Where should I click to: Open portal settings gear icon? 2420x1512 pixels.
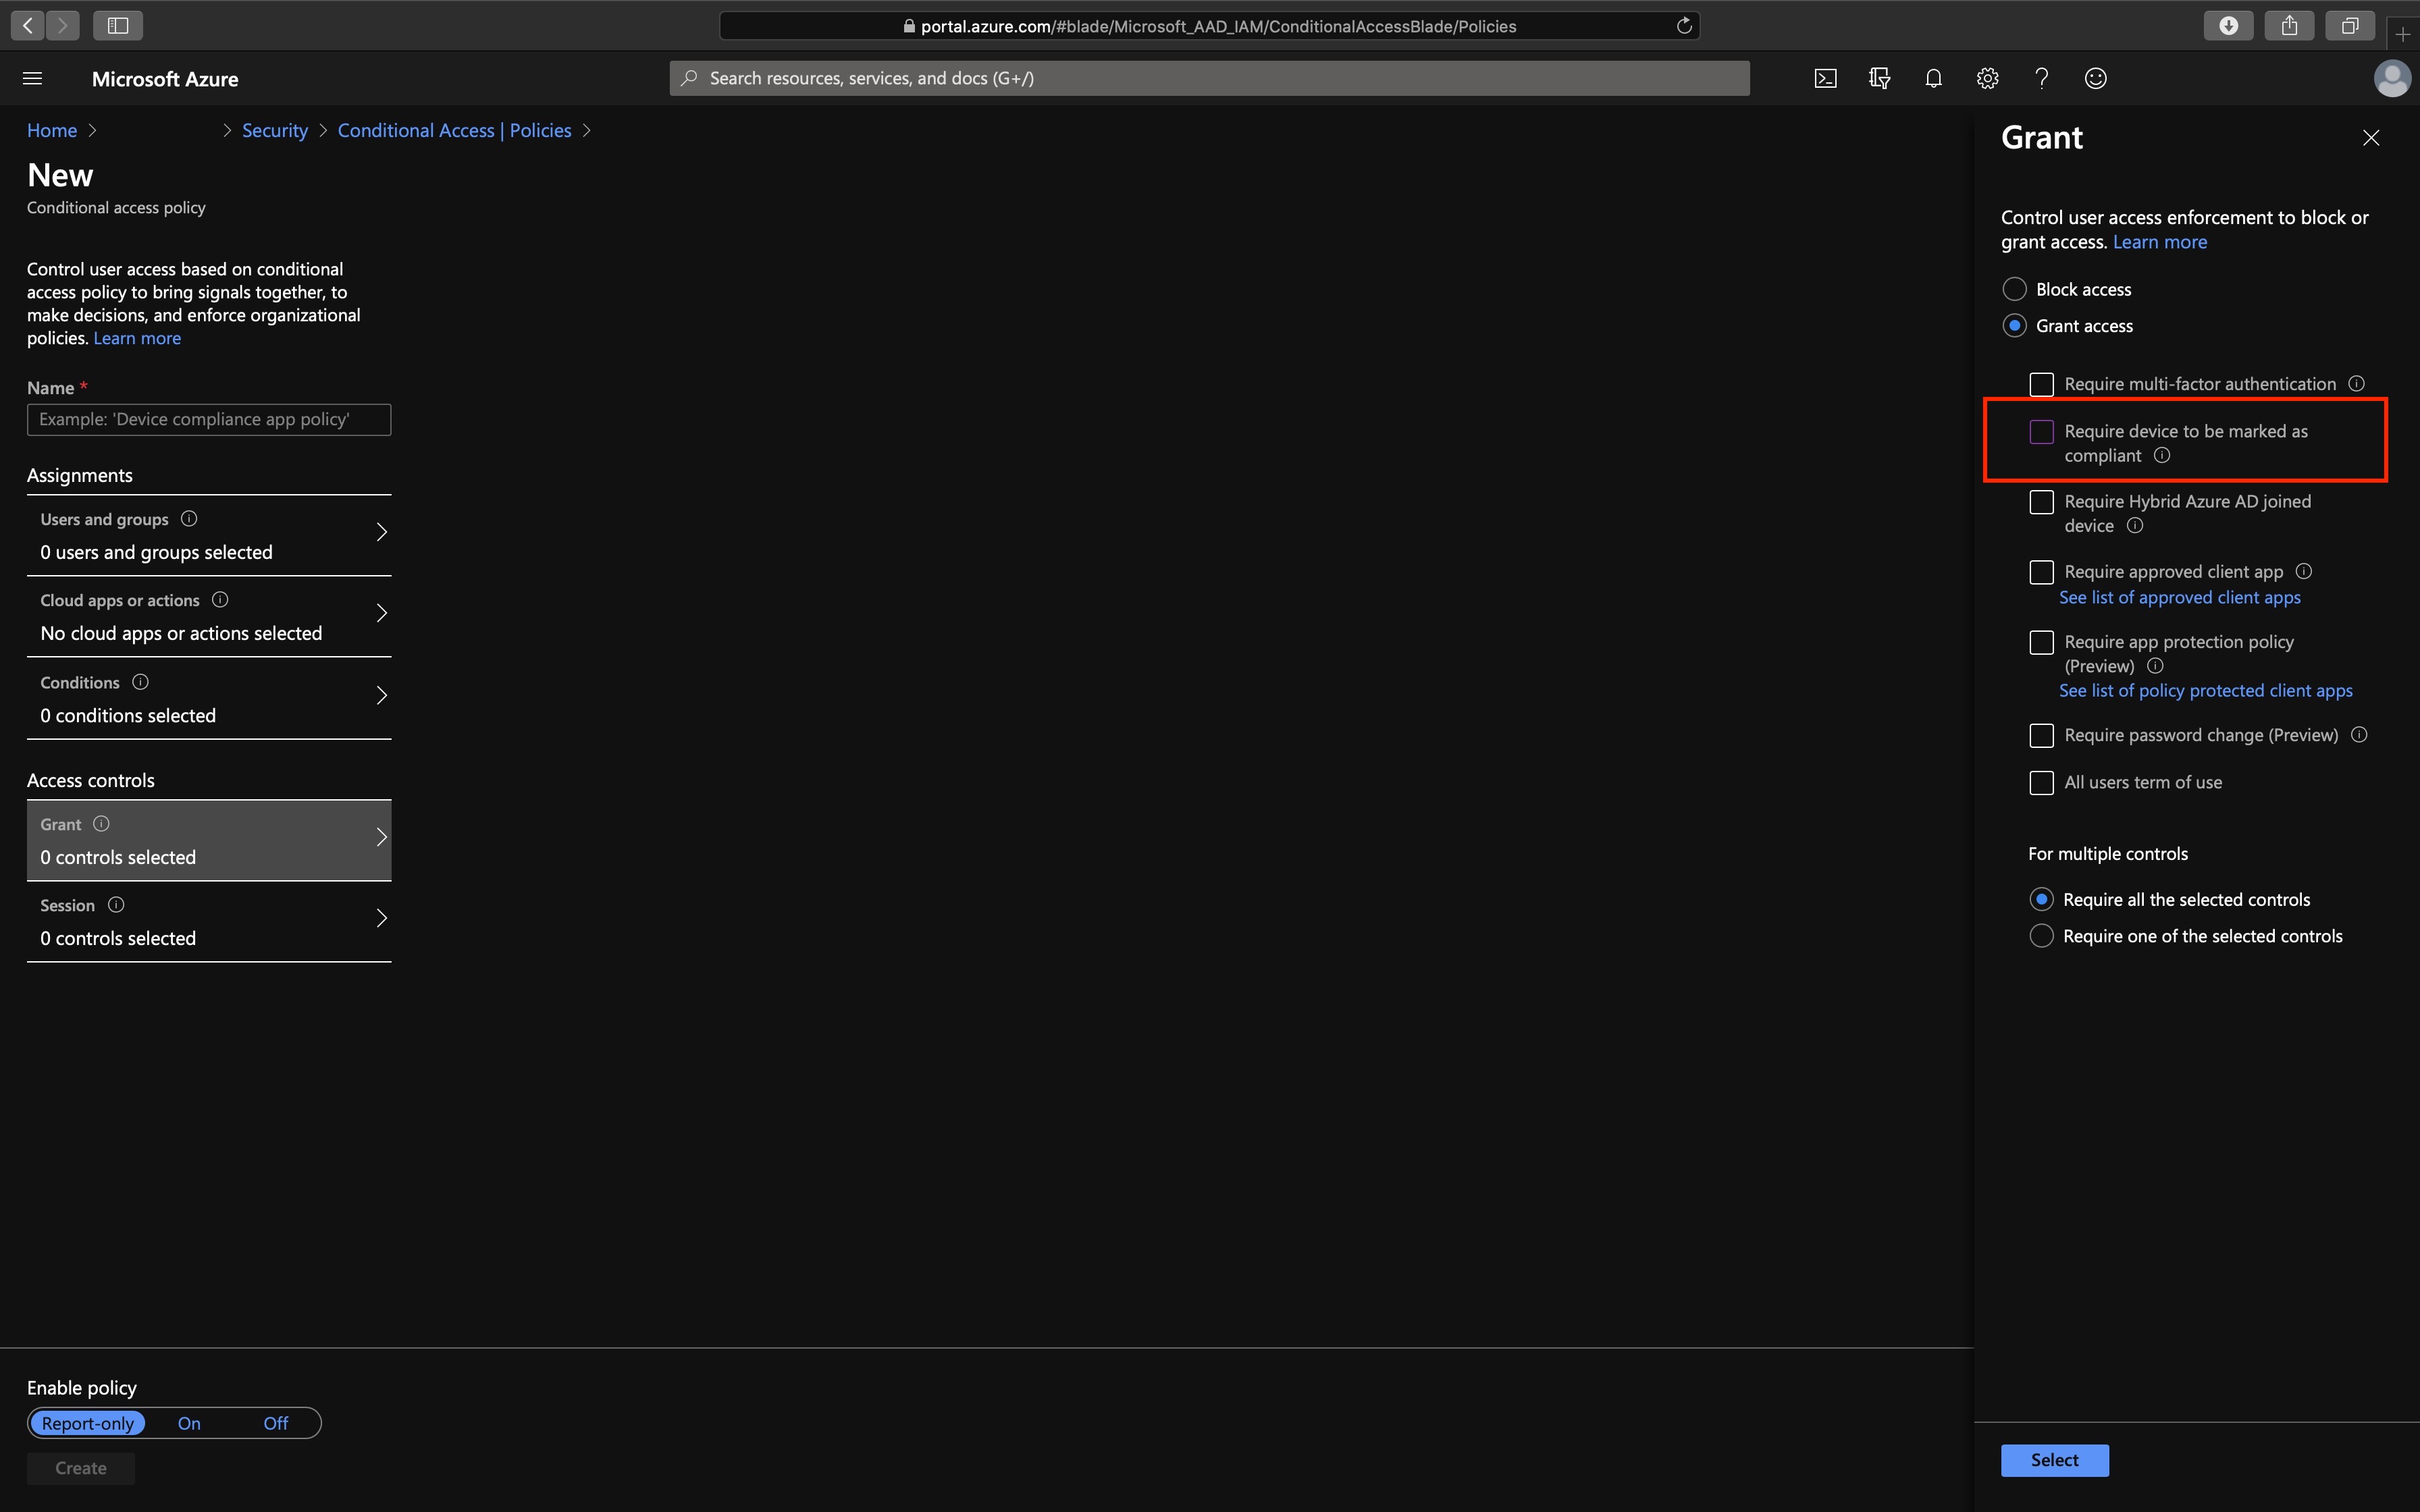click(x=1987, y=78)
